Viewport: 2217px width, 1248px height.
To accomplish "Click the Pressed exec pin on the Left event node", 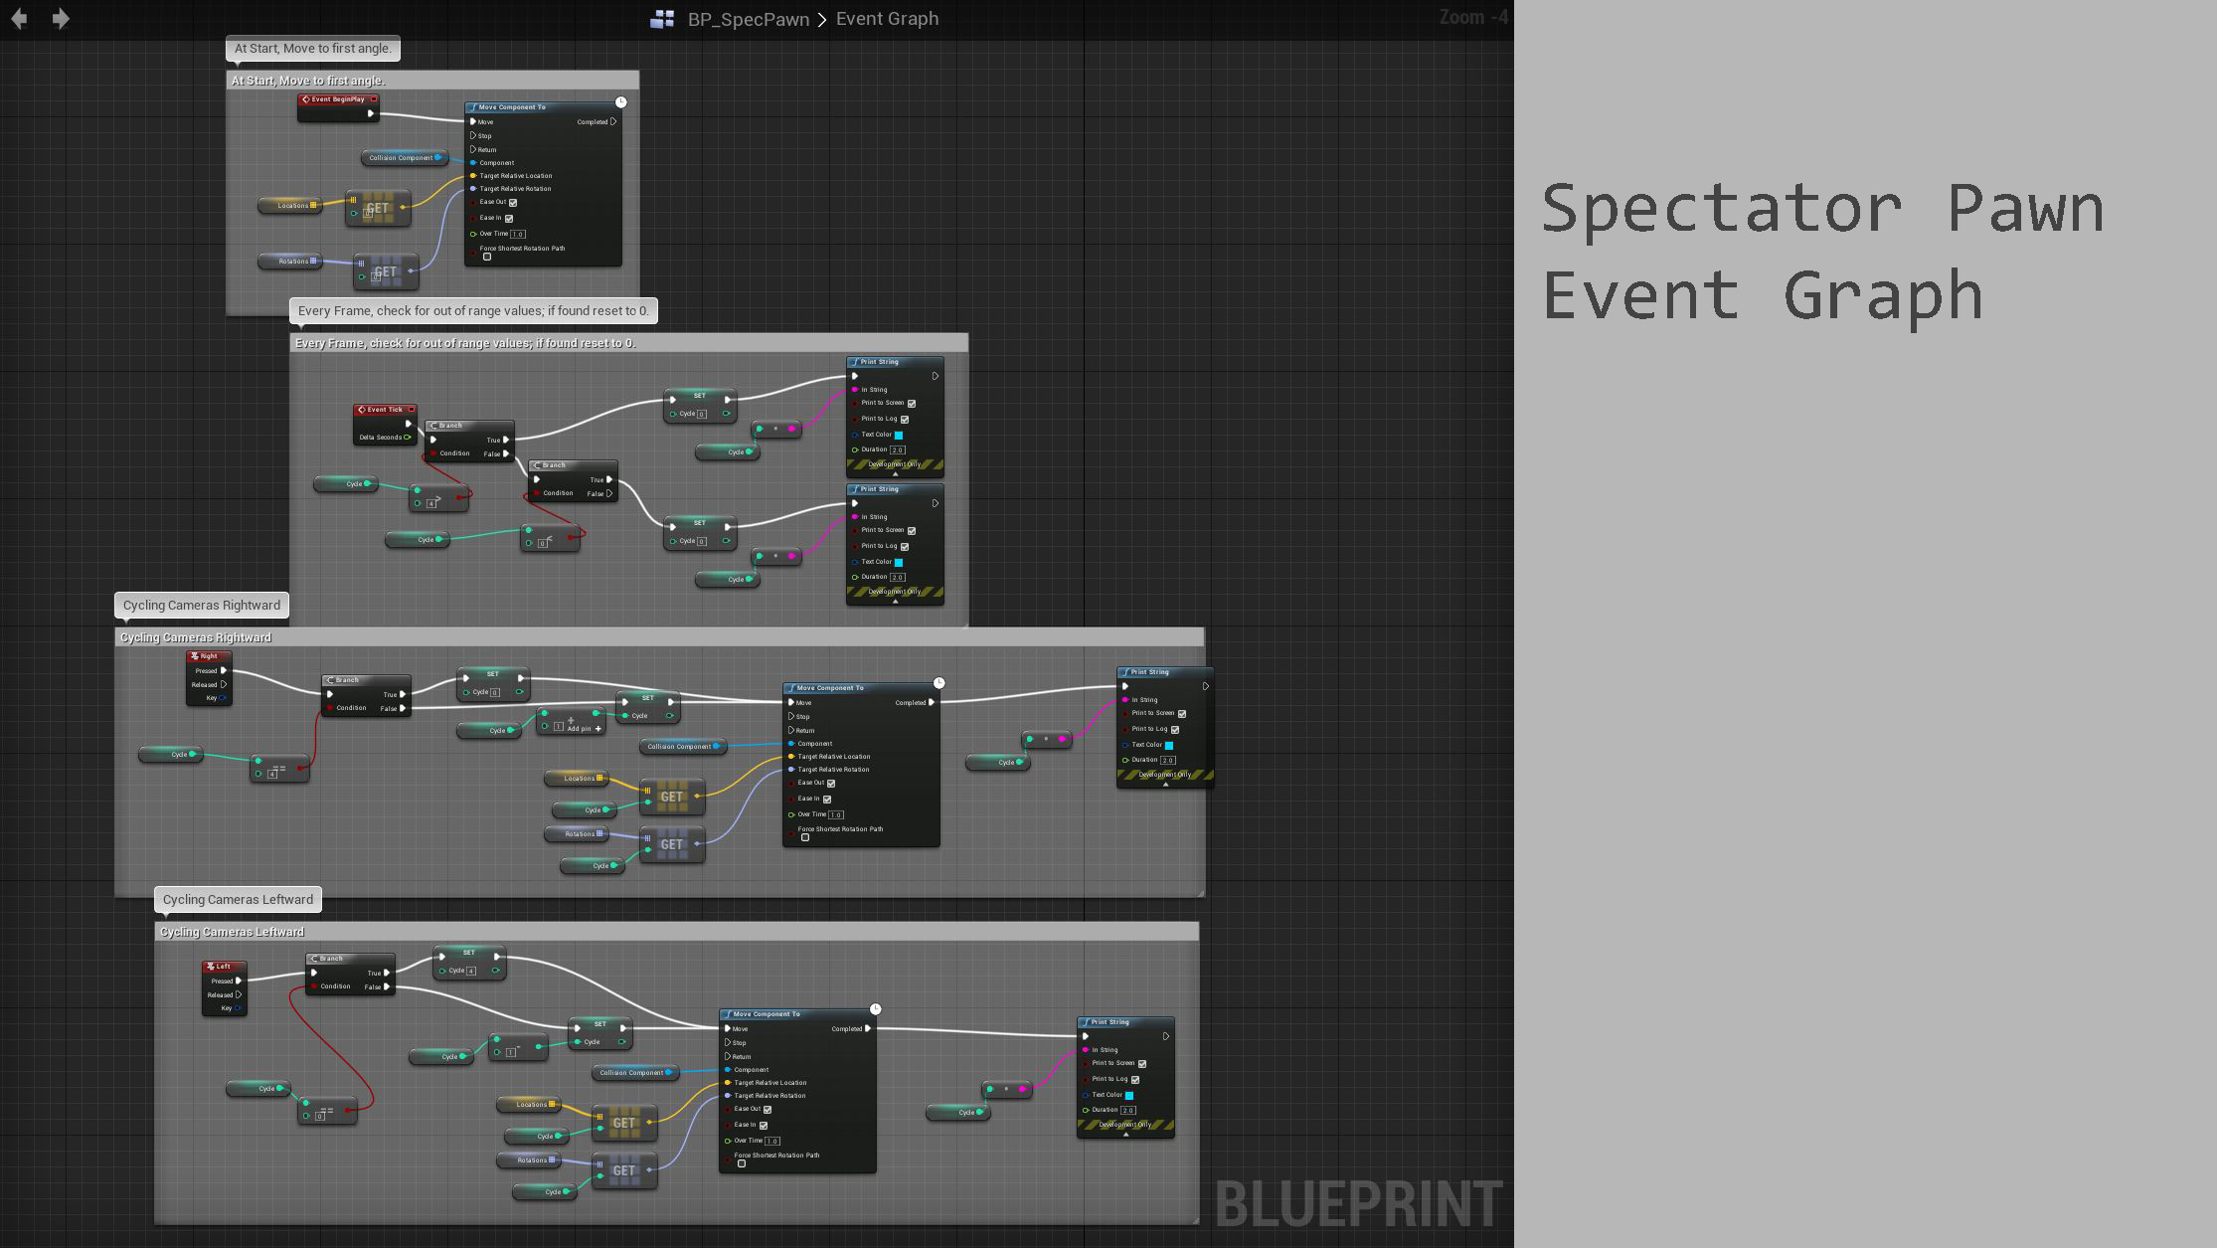I will [x=239, y=981].
